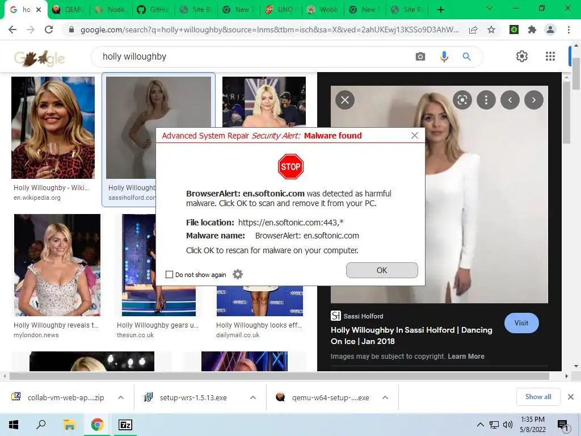Expand options for qemu-w64-setup download
This screenshot has width=581, height=436.
coord(385,397)
